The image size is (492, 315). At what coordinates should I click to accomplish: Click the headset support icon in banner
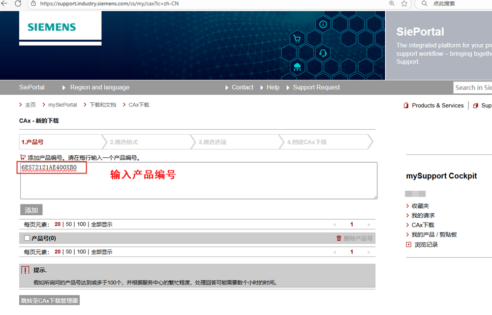[x=323, y=53]
